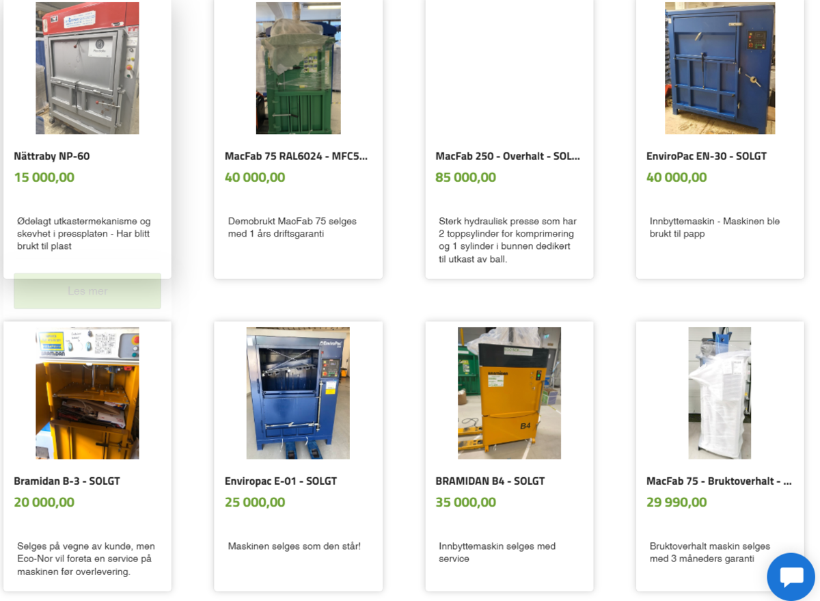
Task: Open the chat bubble widget icon
Action: (x=791, y=577)
